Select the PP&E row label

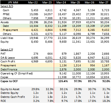pyautogui.click(x=6, y=14)
